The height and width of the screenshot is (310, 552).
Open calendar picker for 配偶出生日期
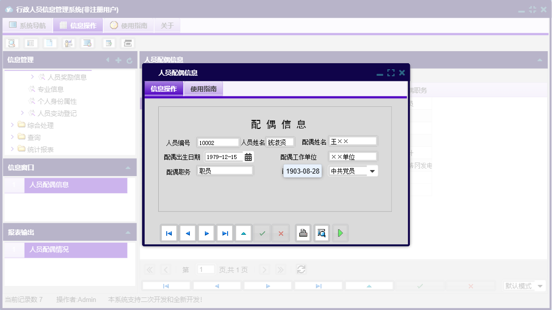click(x=248, y=157)
